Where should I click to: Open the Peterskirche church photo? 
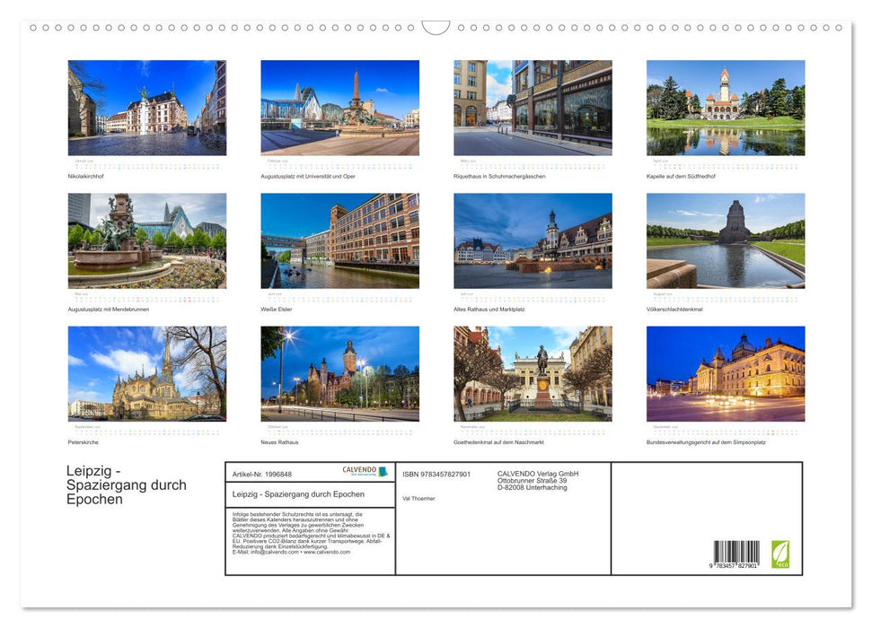pos(146,373)
